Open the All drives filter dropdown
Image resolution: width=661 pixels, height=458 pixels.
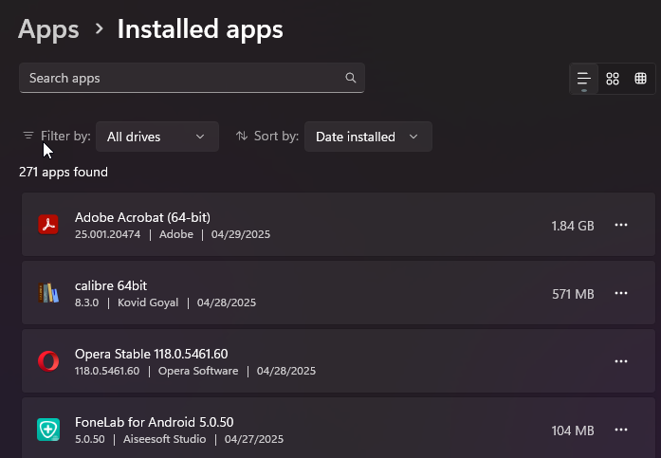pyautogui.click(x=157, y=137)
